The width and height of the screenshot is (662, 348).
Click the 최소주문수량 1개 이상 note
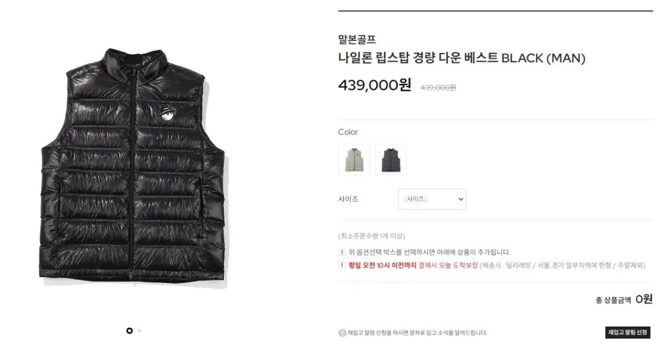(x=371, y=236)
